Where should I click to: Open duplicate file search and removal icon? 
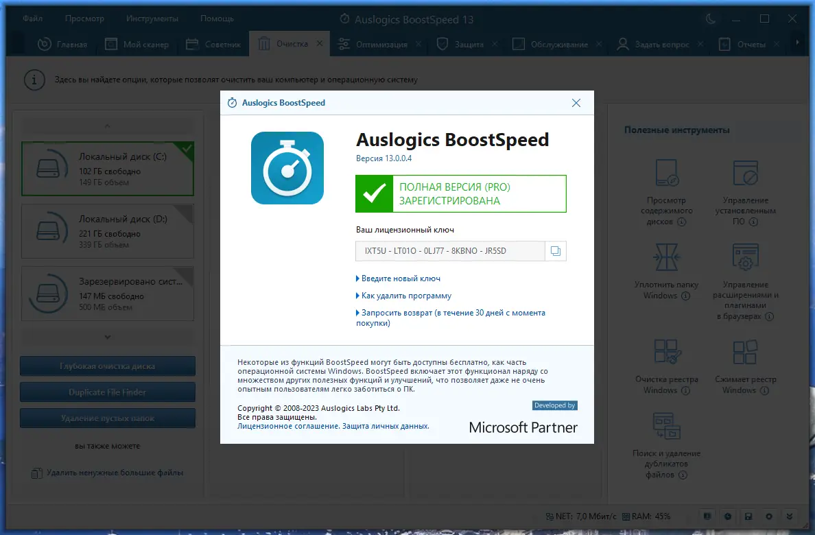(666, 427)
